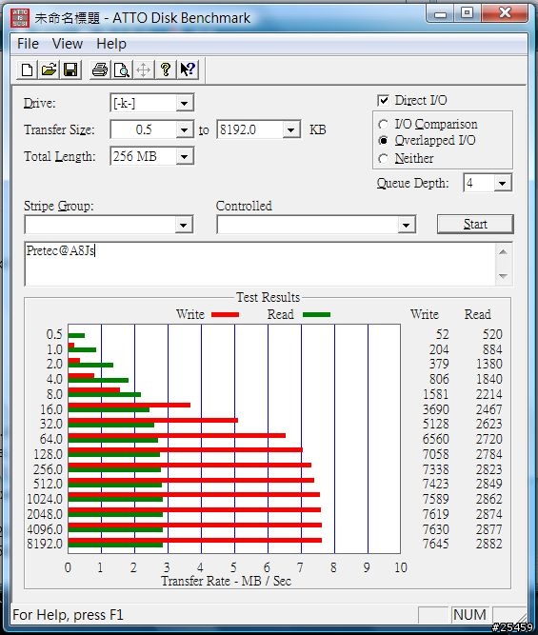Click the Test Results group title
The width and height of the screenshot is (538, 635).
click(268, 297)
